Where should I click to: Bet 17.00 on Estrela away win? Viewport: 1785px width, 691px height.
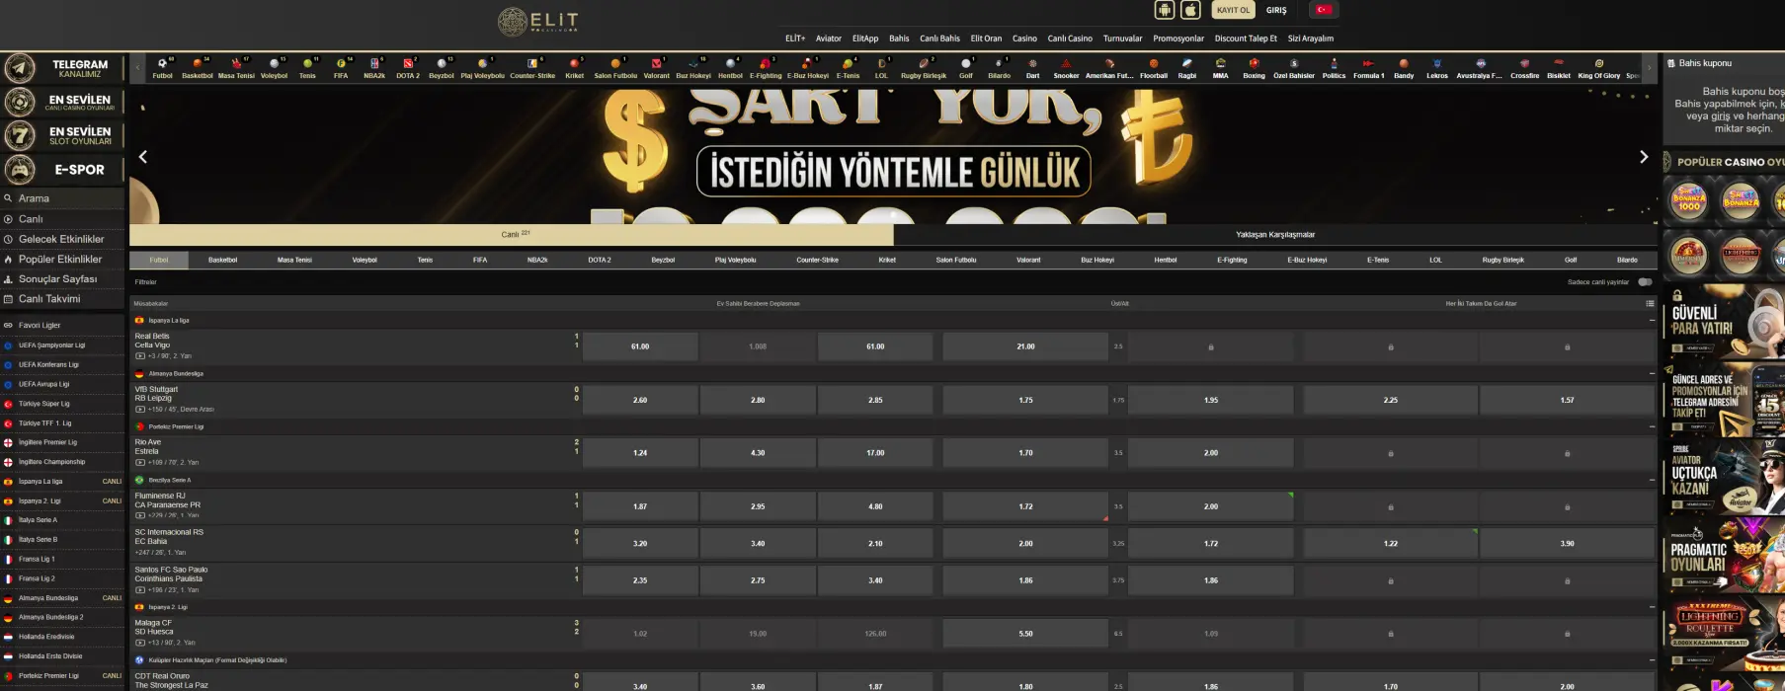click(x=875, y=453)
